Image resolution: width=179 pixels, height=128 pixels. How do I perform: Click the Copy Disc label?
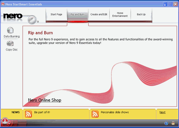(x=12, y=50)
